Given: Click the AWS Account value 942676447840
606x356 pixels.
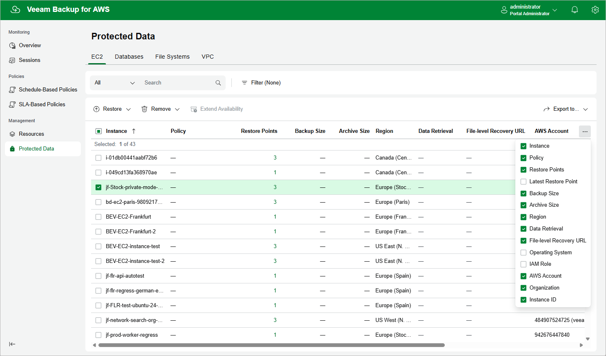Looking at the screenshot, I should 552,335.
